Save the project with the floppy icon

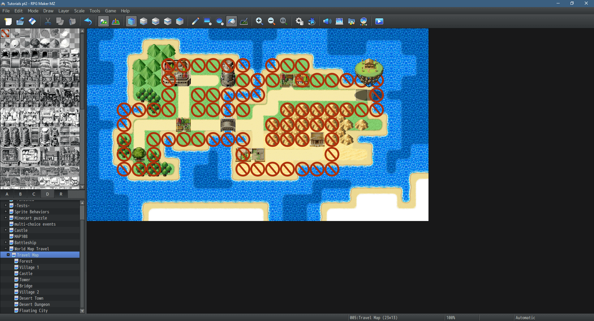click(x=32, y=21)
